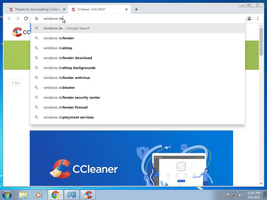The height and width of the screenshot is (200, 267).
Task: Pick 'windows defender firewall' suggestion
Action: [138, 107]
